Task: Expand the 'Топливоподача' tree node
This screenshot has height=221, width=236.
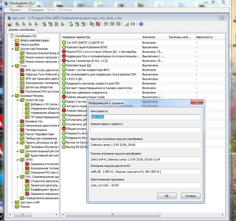Action: (x=18, y=130)
